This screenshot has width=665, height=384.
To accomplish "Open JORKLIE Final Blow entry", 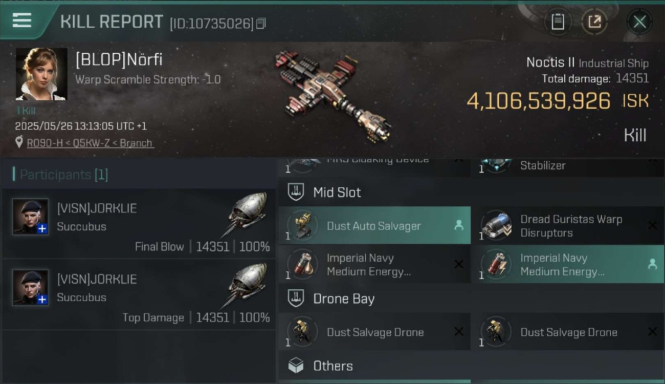I will coord(139,224).
